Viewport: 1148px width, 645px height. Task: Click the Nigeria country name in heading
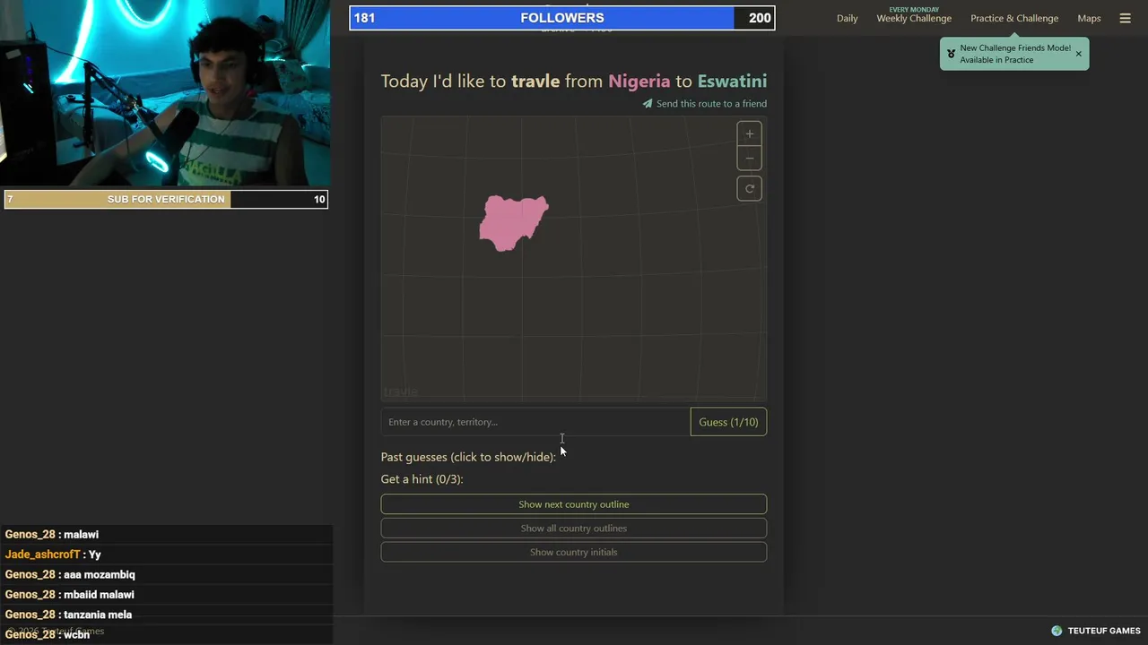coord(639,82)
